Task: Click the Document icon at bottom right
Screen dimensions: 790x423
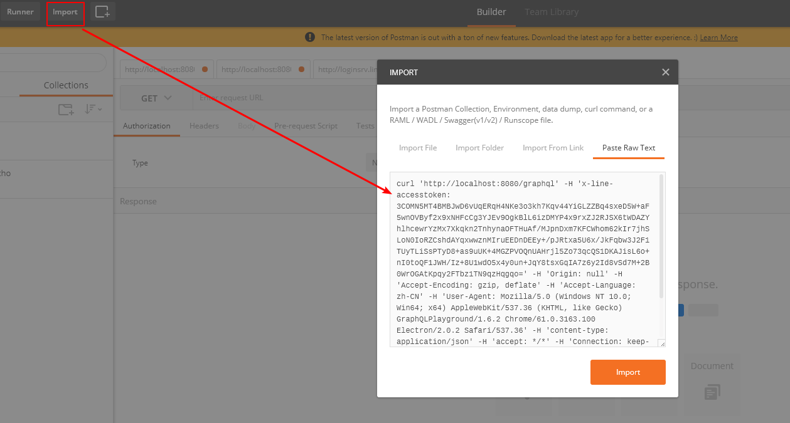Action: [x=712, y=392]
